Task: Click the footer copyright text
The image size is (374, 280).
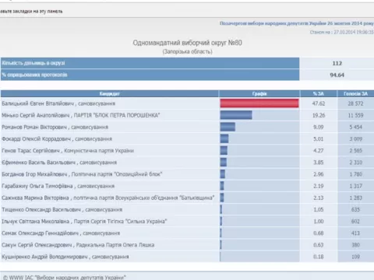Action: click(65, 277)
